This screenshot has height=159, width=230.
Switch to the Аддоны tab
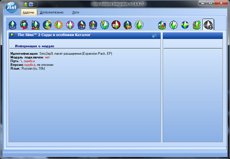(28, 13)
